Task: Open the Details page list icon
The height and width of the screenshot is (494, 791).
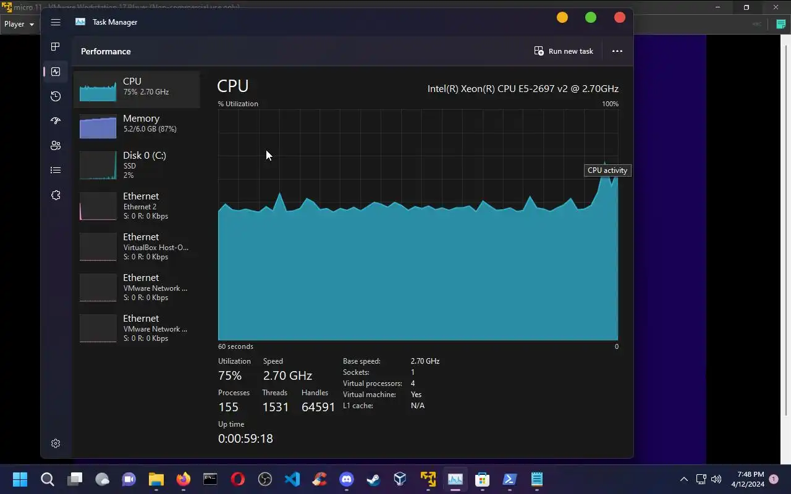Action: (56, 170)
